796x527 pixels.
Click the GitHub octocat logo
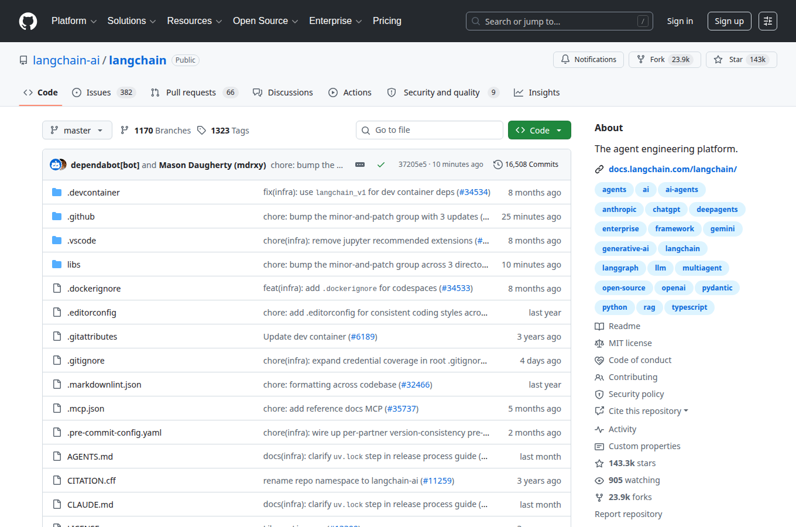click(28, 21)
